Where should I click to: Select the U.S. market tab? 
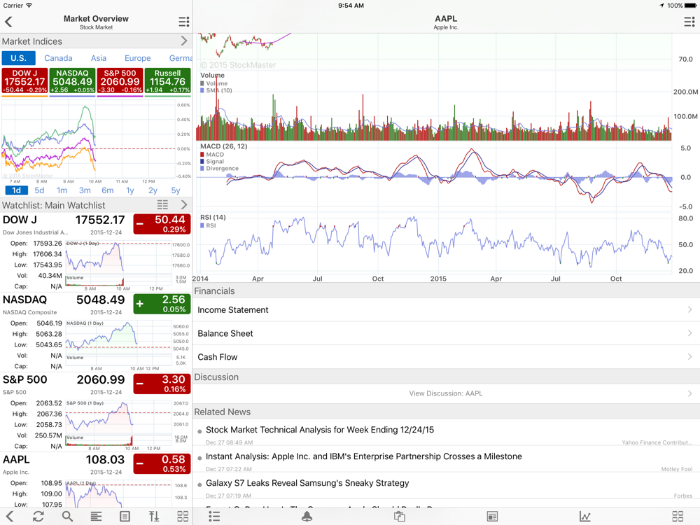pyautogui.click(x=19, y=58)
